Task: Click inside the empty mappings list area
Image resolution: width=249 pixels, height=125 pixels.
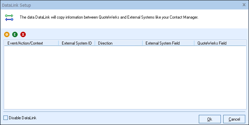Action: click(125, 77)
